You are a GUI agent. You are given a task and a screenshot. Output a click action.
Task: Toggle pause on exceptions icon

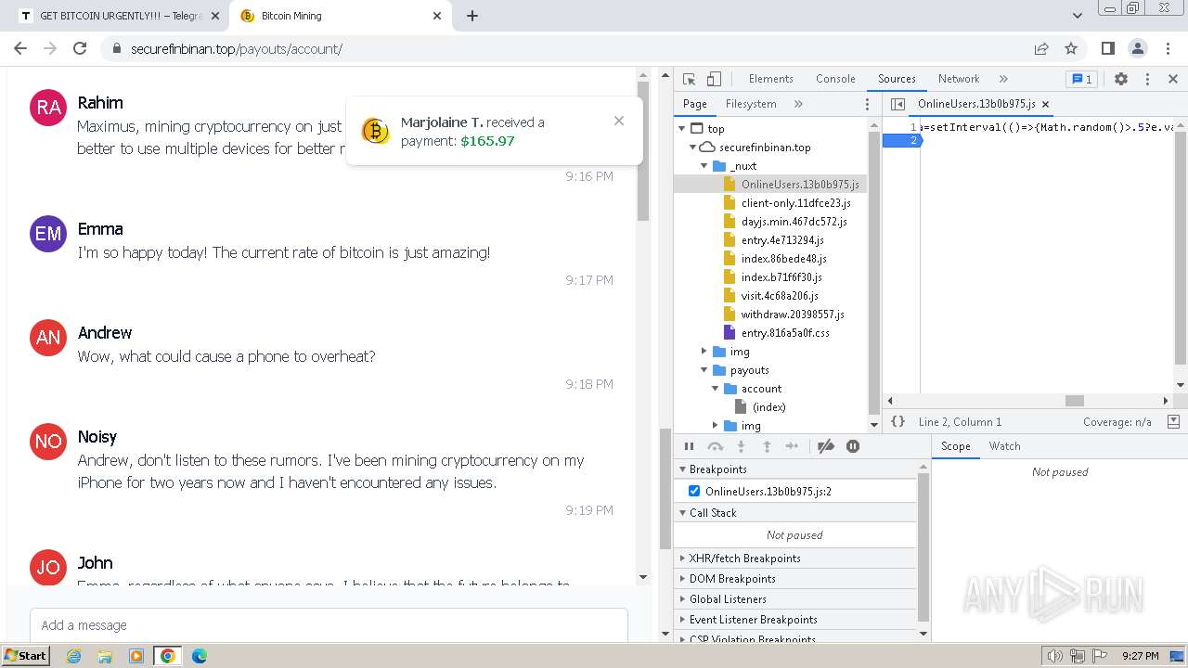853,446
